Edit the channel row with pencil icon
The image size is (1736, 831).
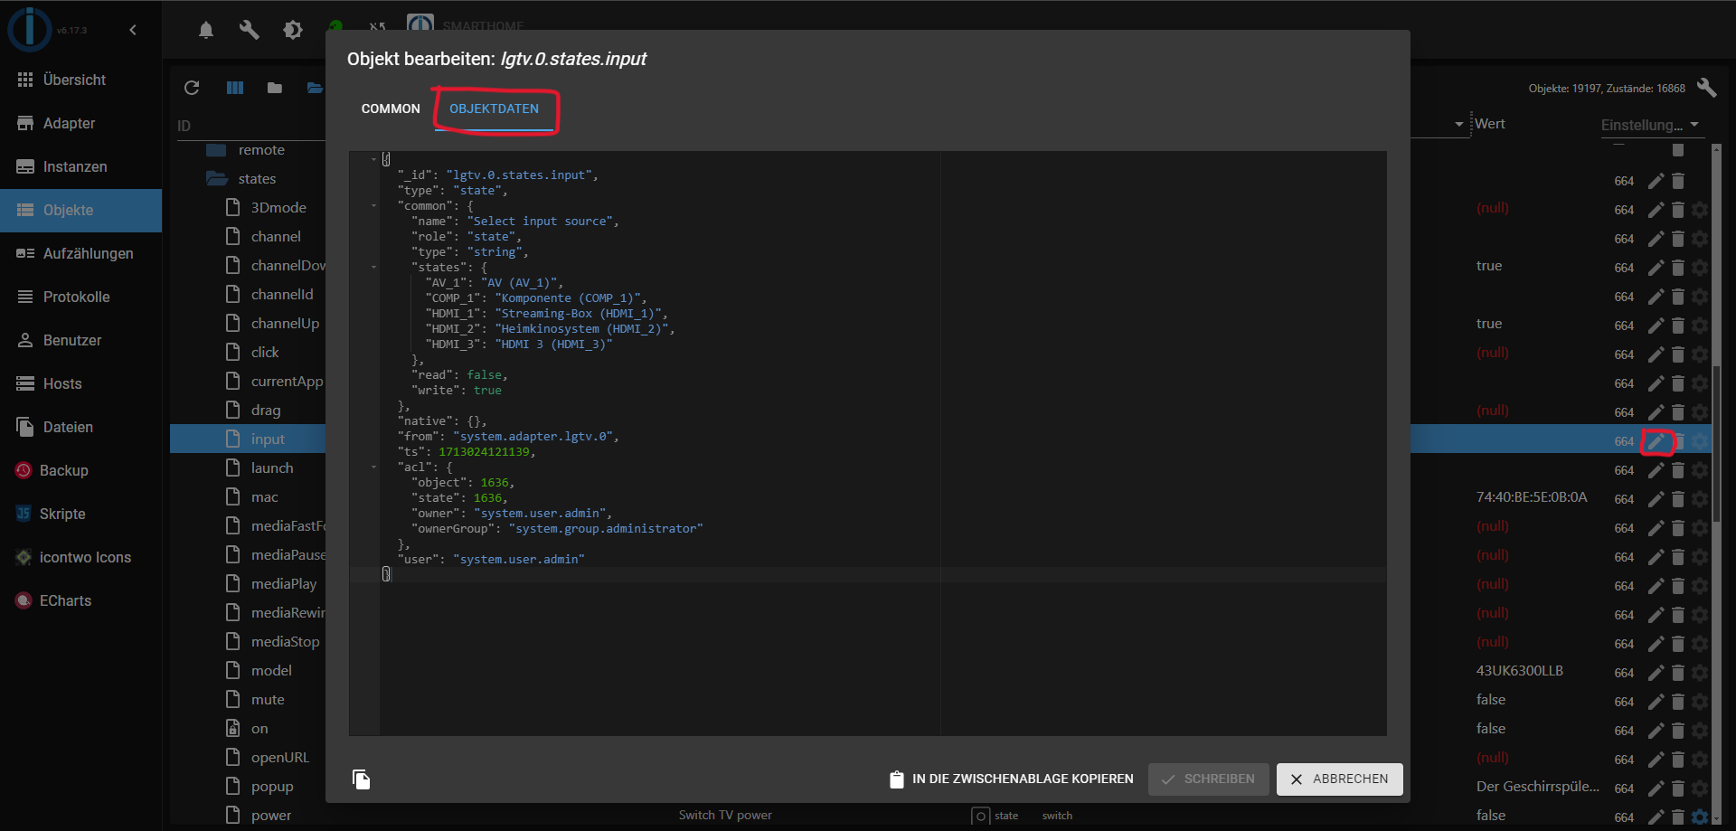pos(1656,239)
